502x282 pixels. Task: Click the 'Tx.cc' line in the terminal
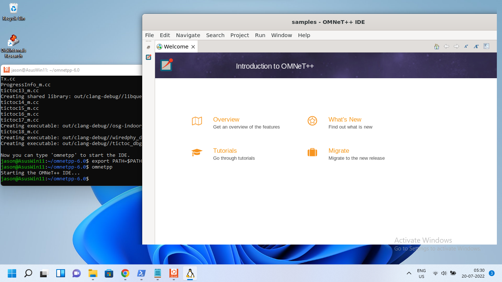[x=8, y=79]
